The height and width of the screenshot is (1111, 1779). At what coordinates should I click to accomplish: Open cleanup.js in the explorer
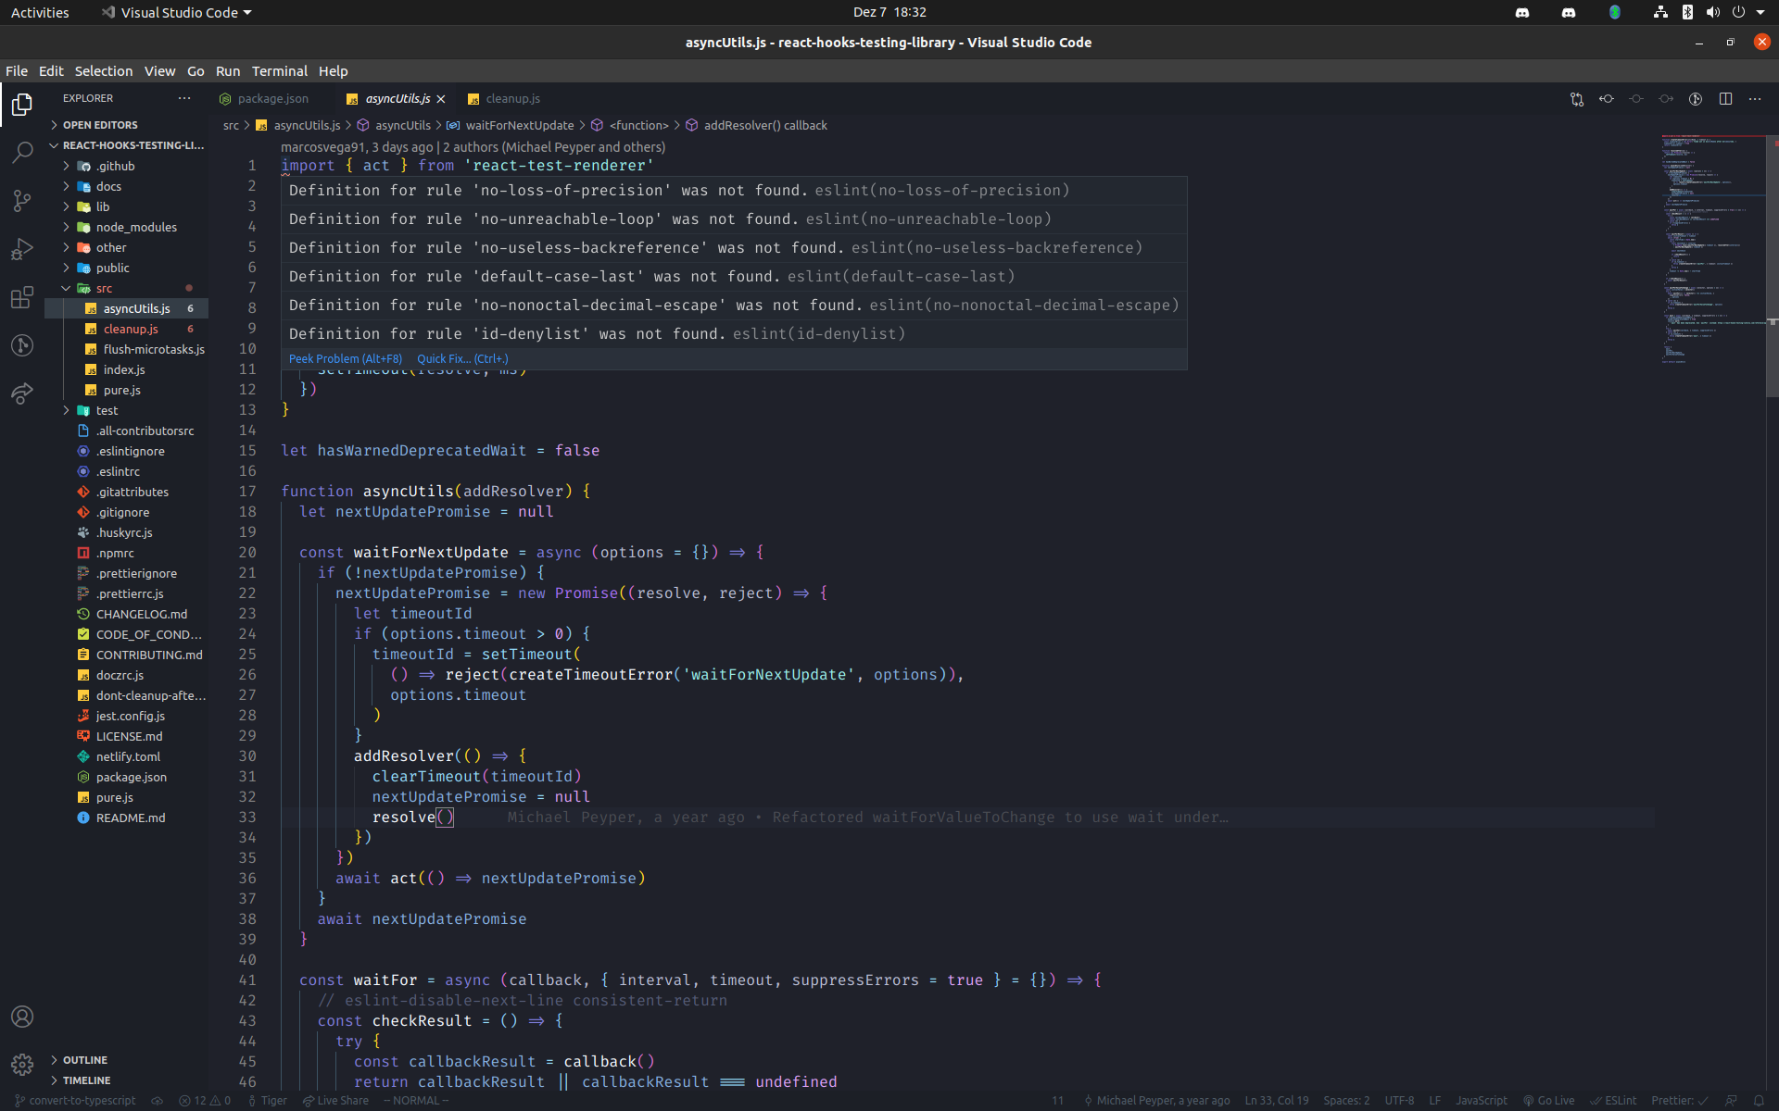[131, 329]
